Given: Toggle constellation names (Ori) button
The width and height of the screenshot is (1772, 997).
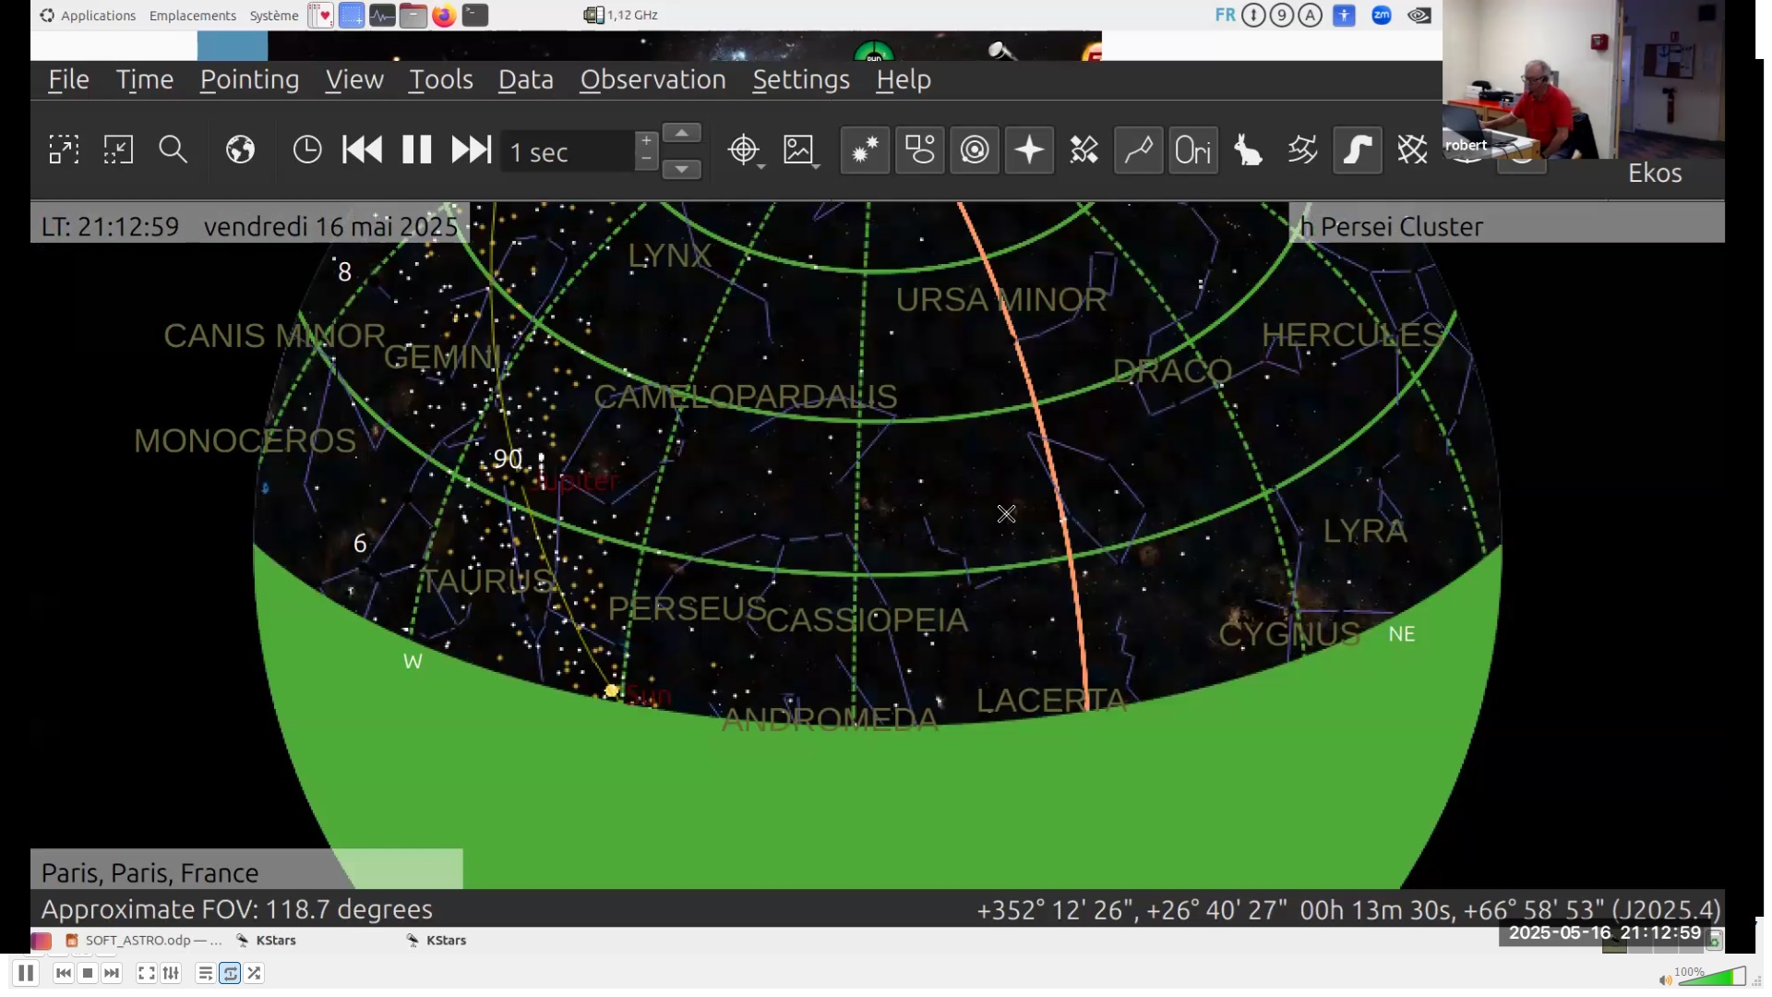Looking at the screenshot, I should tap(1192, 150).
